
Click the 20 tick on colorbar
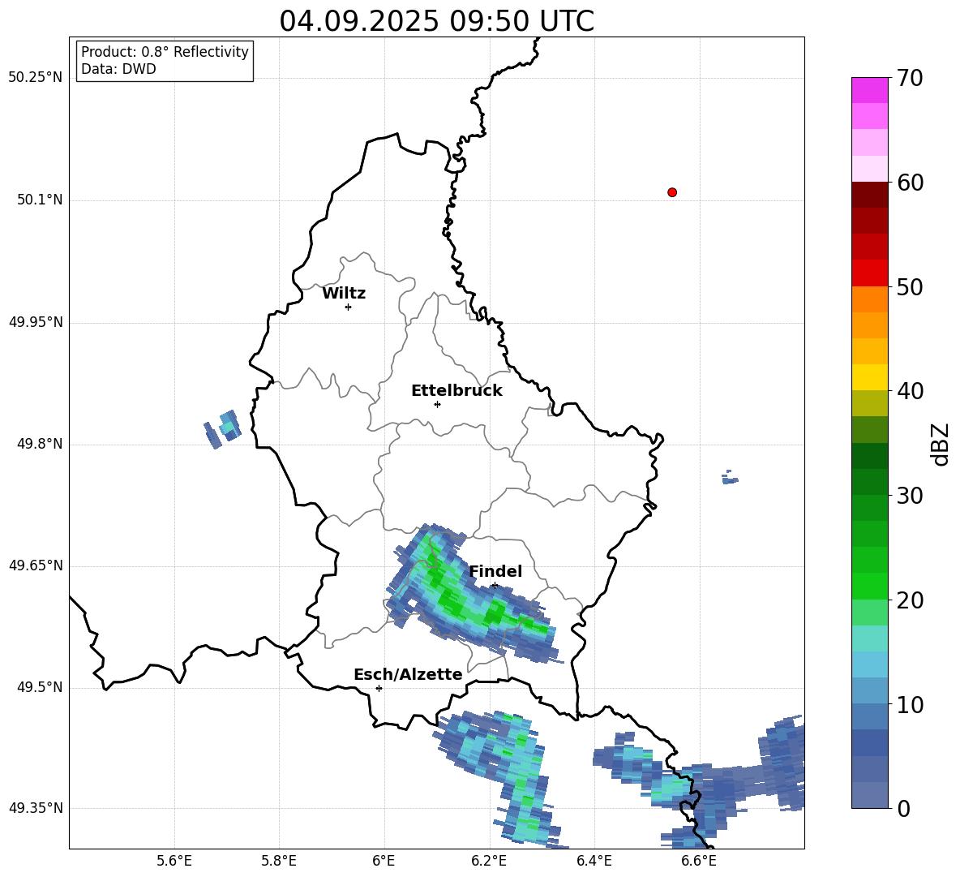[910, 600]
